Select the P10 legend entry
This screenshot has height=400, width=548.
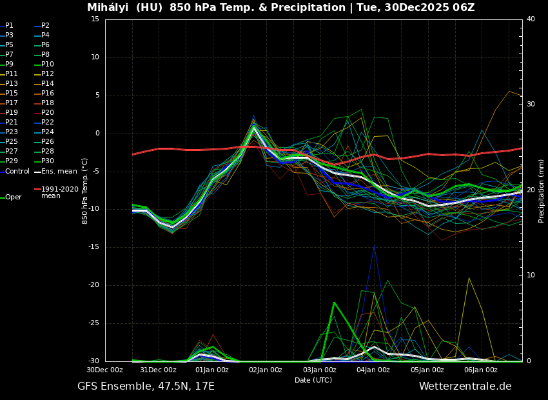click(x=47, y=65)
